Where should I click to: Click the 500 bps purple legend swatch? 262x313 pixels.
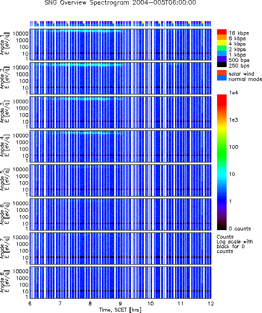[222, 59]
